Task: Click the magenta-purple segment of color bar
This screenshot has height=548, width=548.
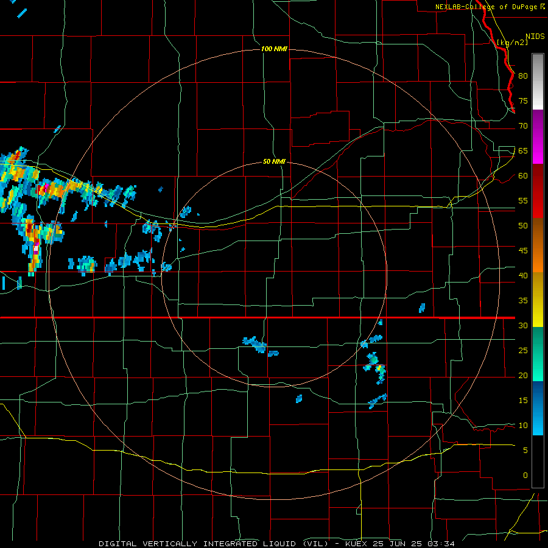Action: (538, 136)
